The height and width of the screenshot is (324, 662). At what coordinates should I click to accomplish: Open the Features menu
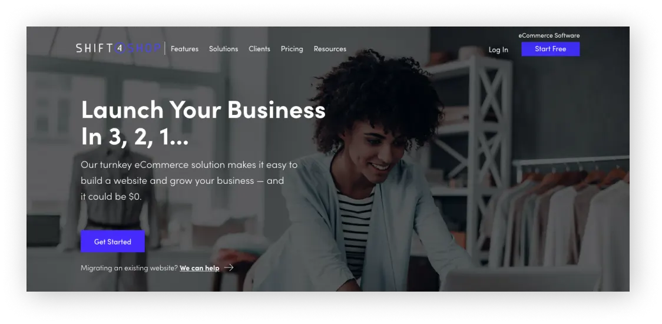pyautogui.click(x=184, y=49)
